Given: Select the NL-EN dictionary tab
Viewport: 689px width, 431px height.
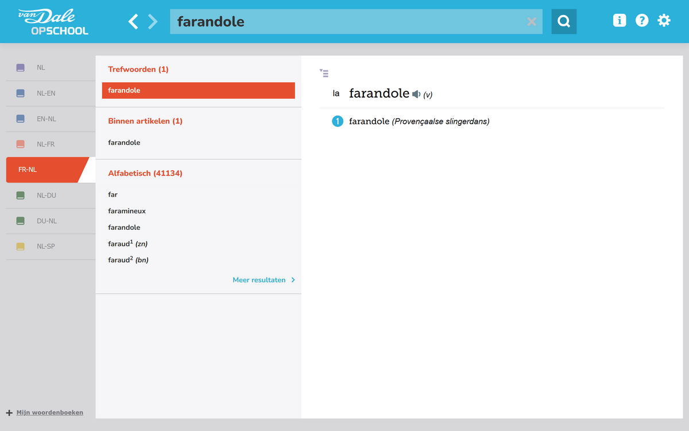Looking at the screenshot, I should 51,93.
